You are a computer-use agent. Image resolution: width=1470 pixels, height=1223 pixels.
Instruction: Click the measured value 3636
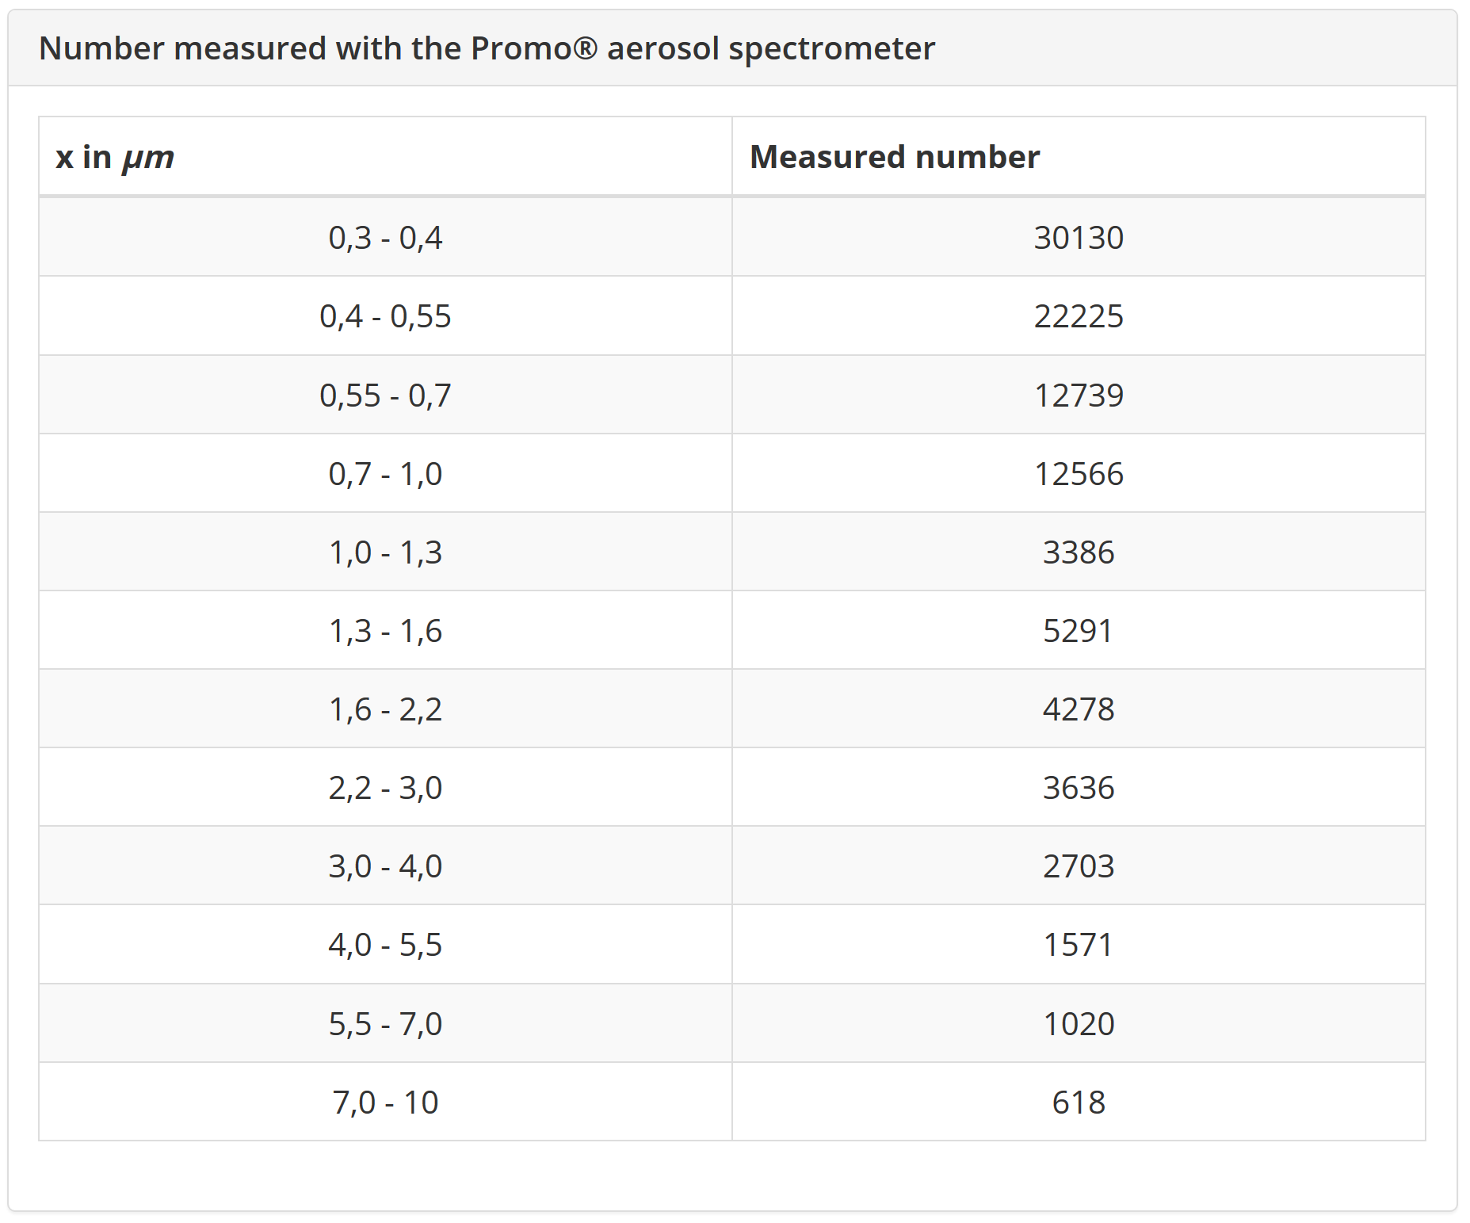[x=1079, y=787]
